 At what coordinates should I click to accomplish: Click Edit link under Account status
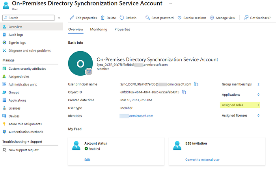pyautogui.click(x=87, y=160)
